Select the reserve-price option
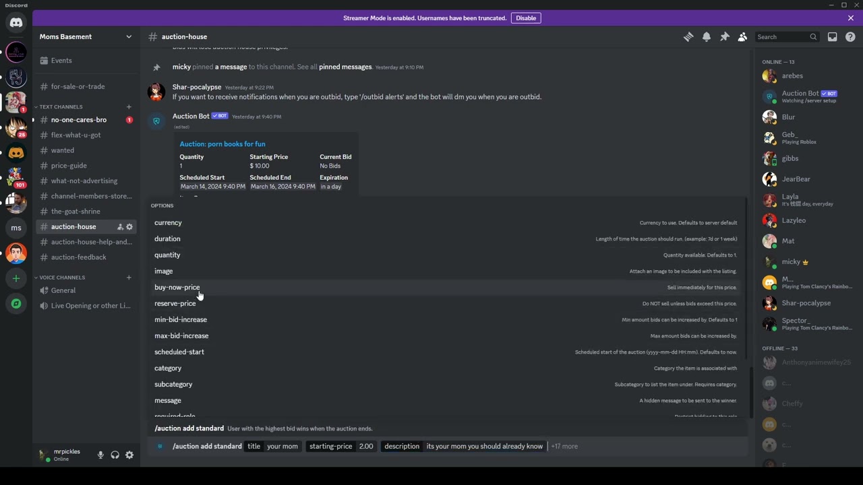Viewport: 863px width, 485px height. 446,303
